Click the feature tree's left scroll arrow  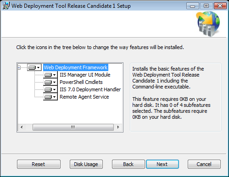(22, 127)
